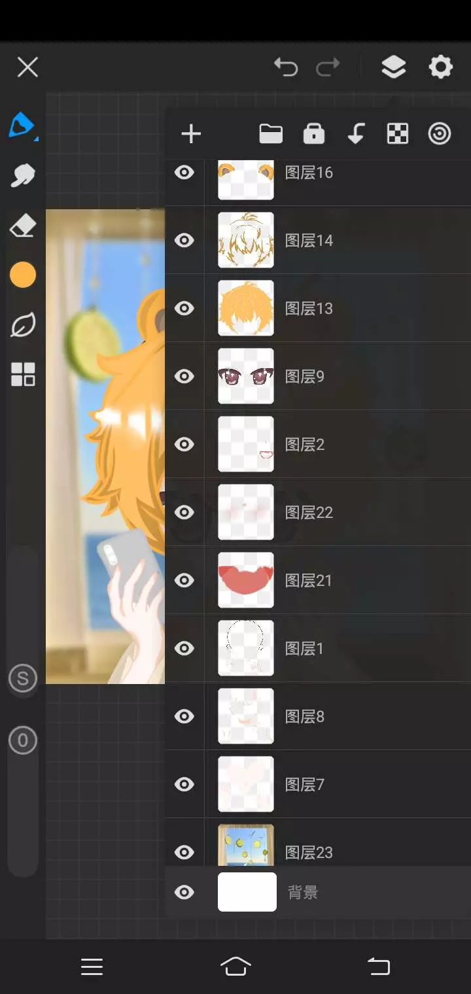Viewport: 471px width, 994px height.
Task: Create a new layer folder
Action: (x=271, y=134)
